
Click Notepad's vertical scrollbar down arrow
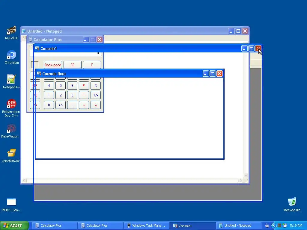tap(246, 175)
